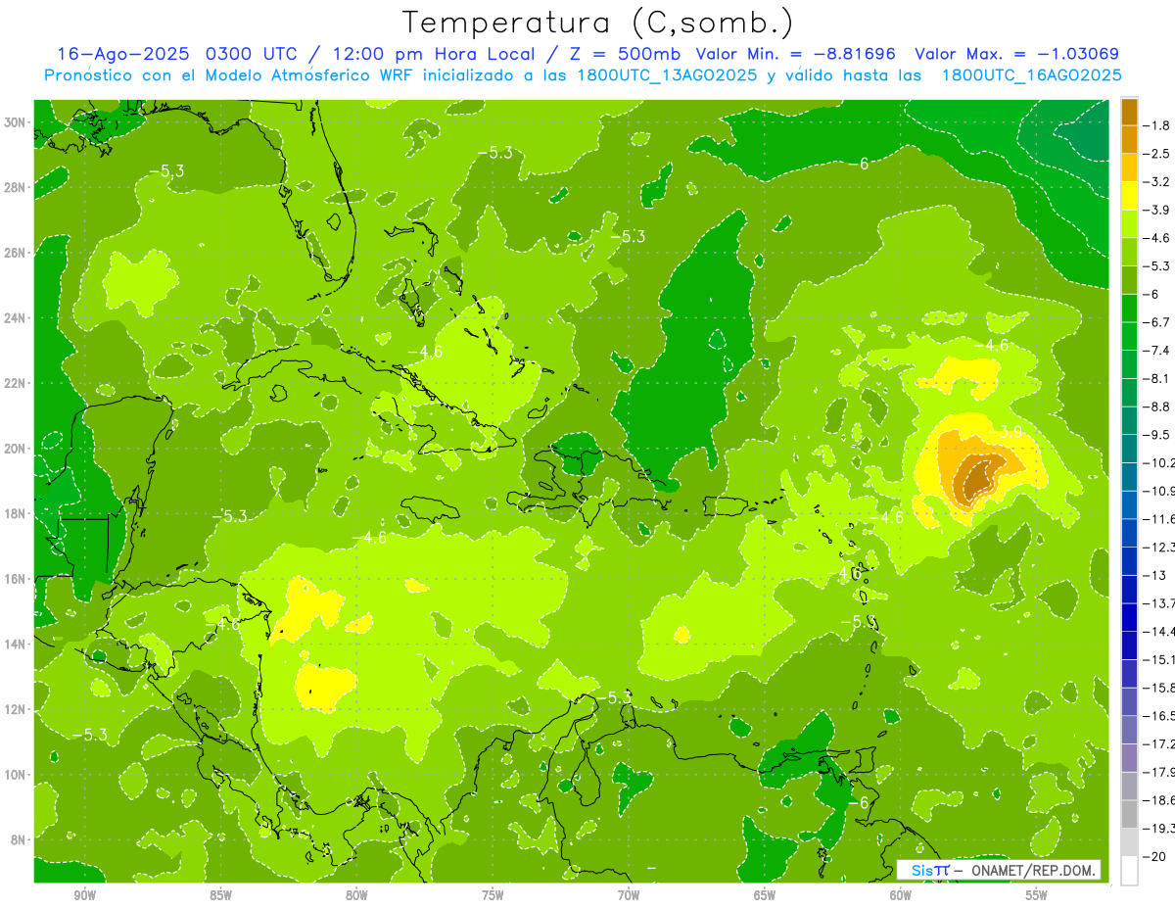The height and width of the screenshot is (908, 1175).
Task: Click the '-3.9' legend value on the colorbar
Action: (1158, 210)
